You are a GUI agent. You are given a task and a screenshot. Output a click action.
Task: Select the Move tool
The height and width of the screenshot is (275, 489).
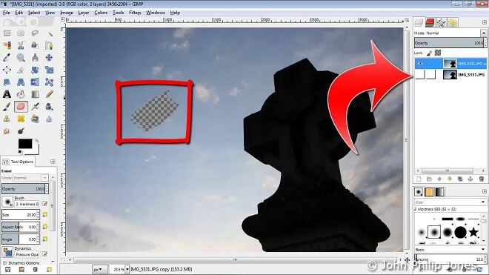click(49, 57)
